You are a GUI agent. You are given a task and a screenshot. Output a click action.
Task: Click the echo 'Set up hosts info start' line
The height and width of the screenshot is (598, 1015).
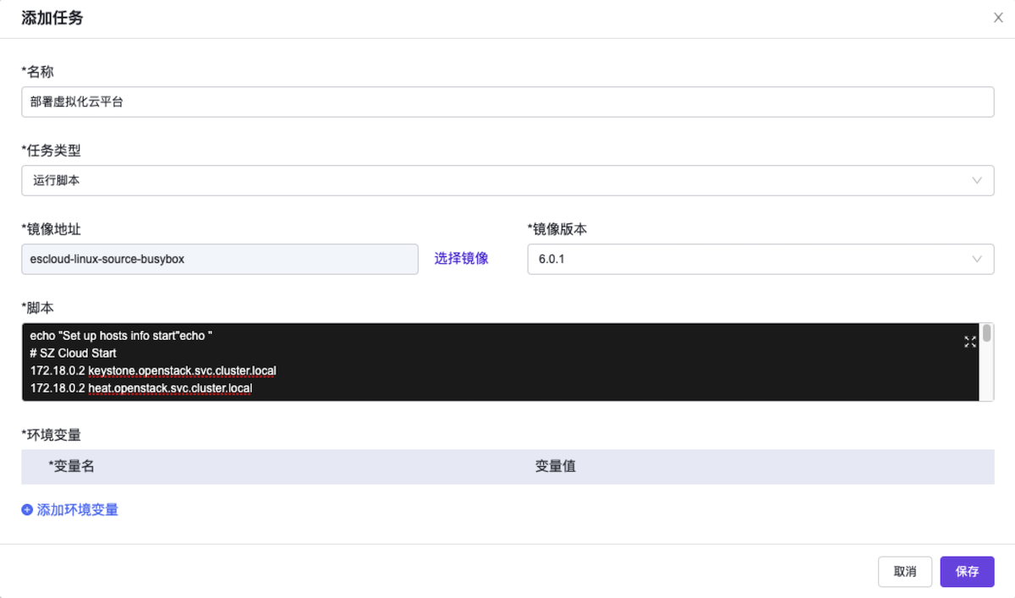coord(120,336)
